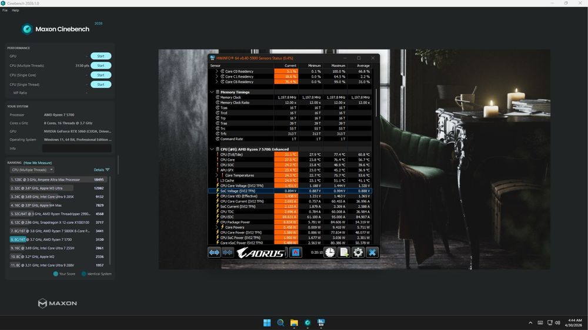
Task: Click volume speaker tray icon
Action: point(557,323)
